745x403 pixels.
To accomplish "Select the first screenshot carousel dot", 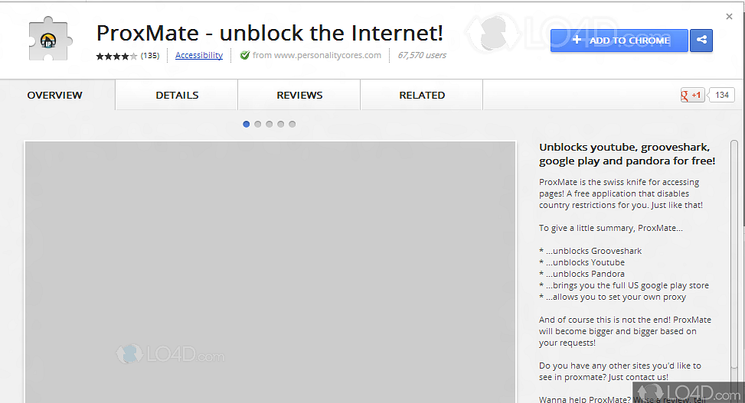I will tap(246, 124).
